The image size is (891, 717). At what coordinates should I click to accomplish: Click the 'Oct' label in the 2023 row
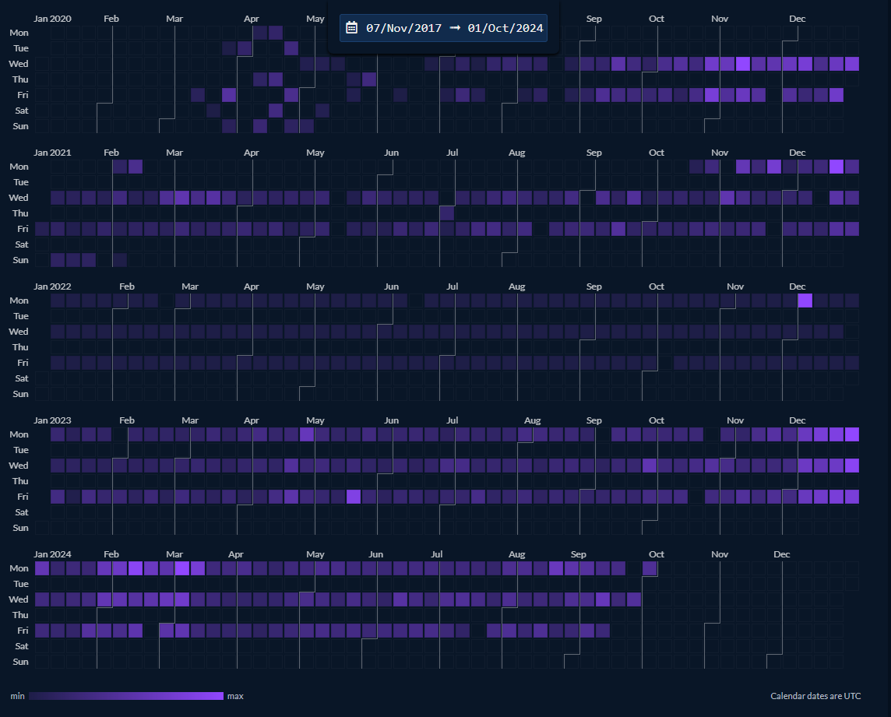(x=657, y=421)
